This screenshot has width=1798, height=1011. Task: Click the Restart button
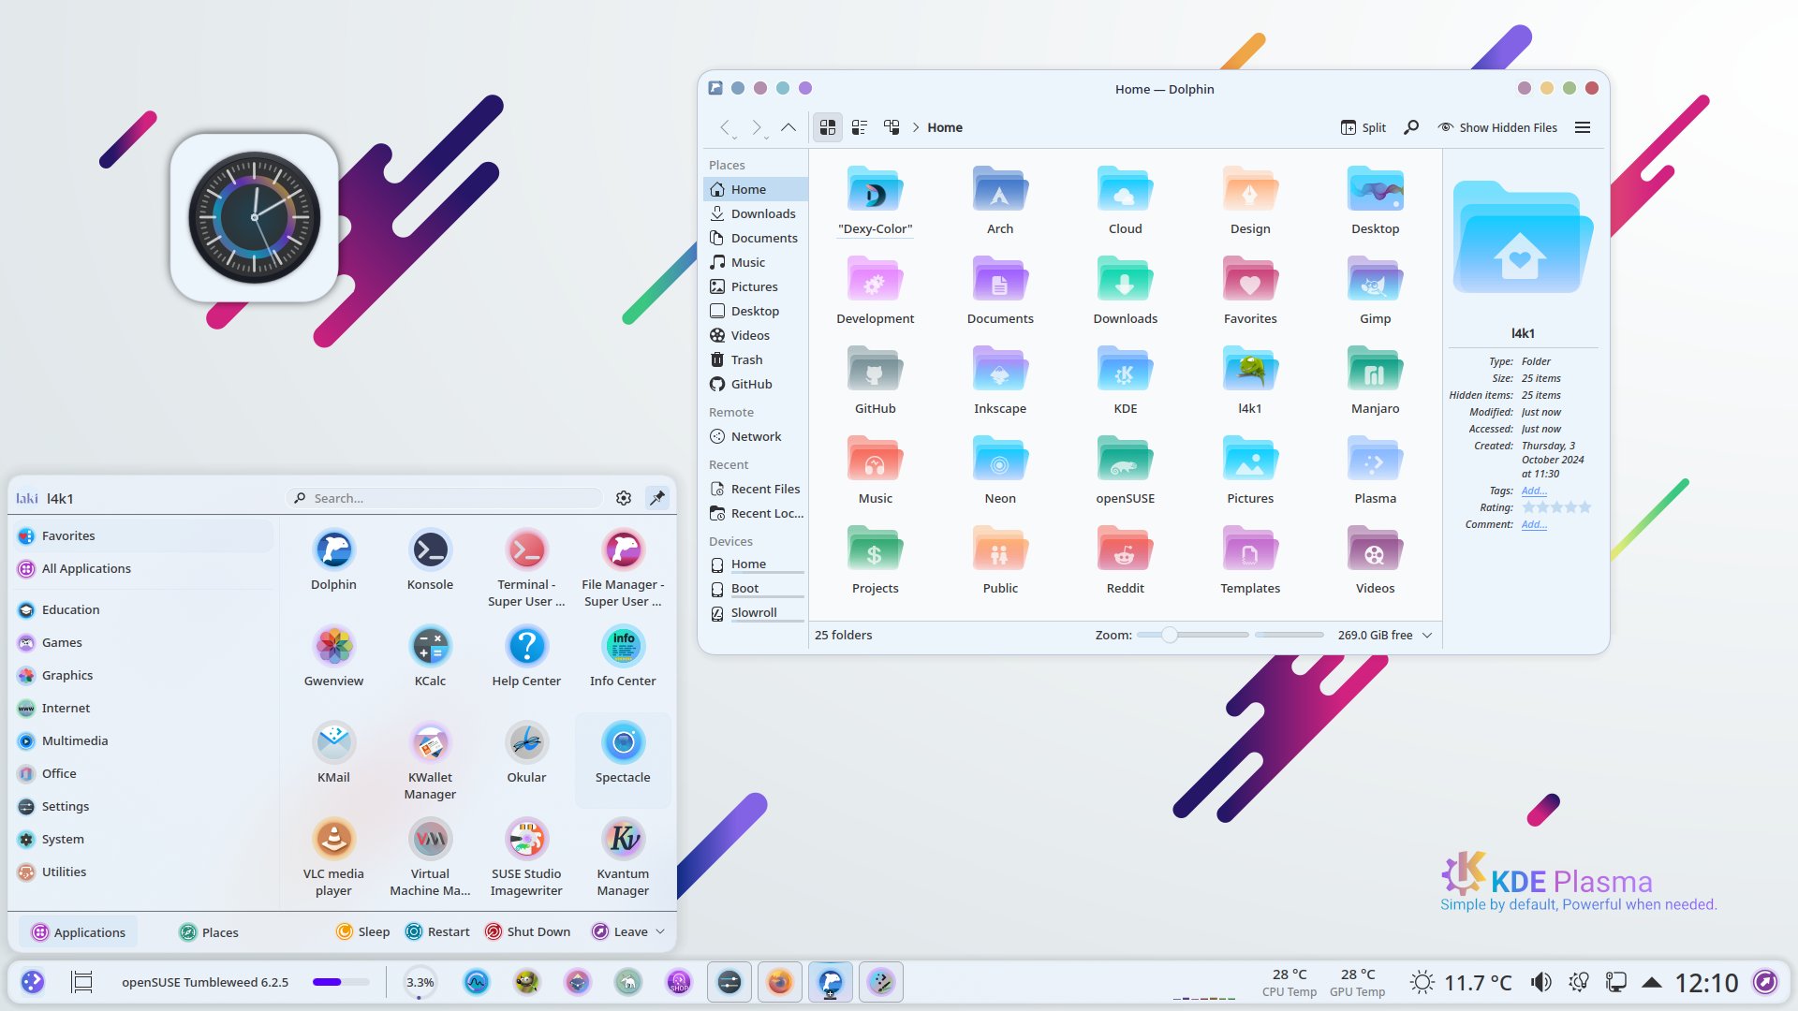437,931
